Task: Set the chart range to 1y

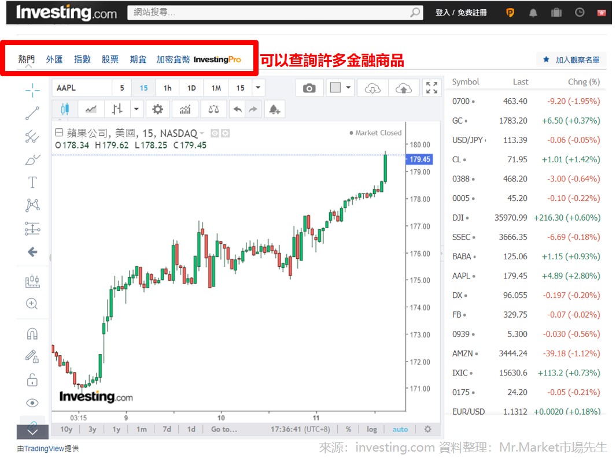Action: pos(116,430)
